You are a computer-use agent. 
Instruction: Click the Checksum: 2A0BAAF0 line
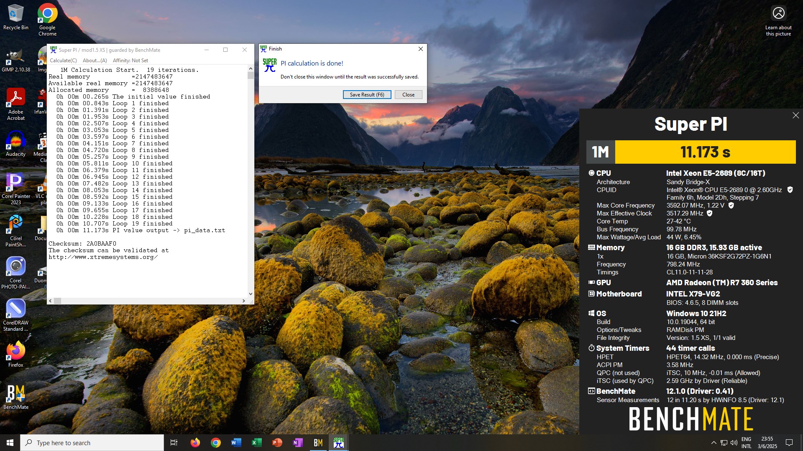coord(82,243)
